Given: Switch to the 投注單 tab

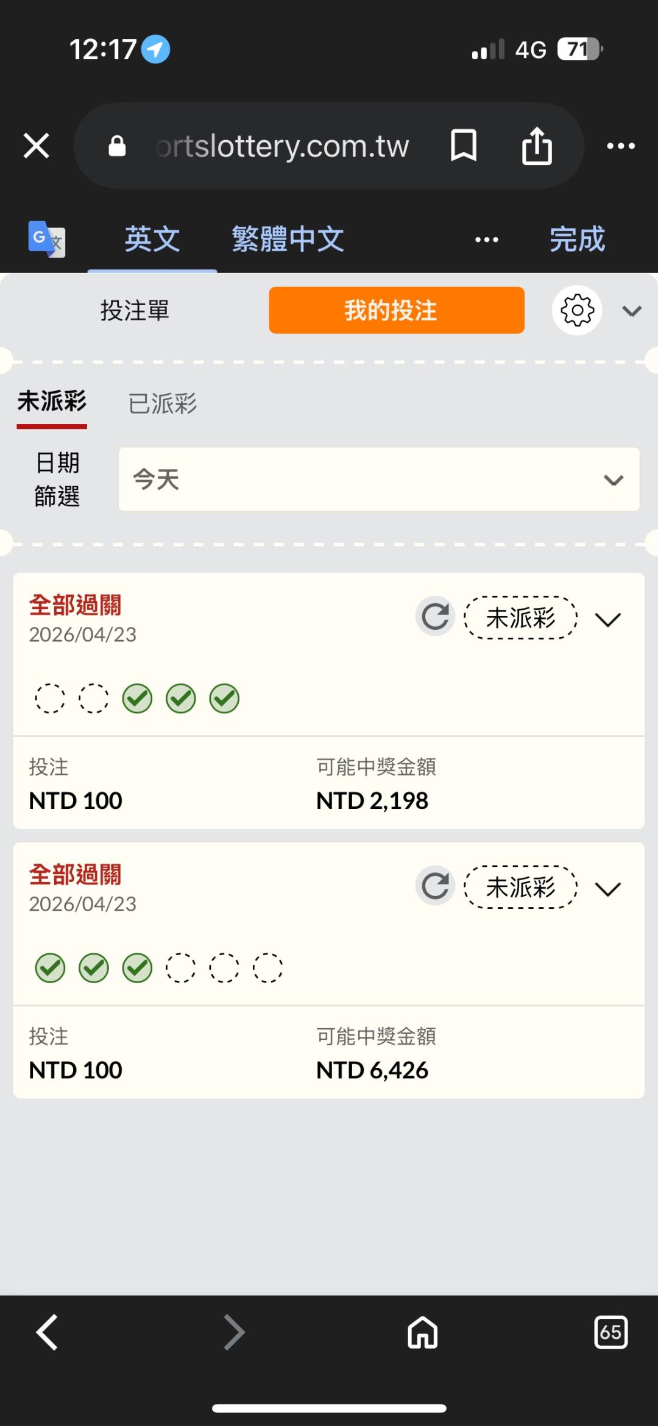Looking at the screenshot, I should (x=135, y=310).
